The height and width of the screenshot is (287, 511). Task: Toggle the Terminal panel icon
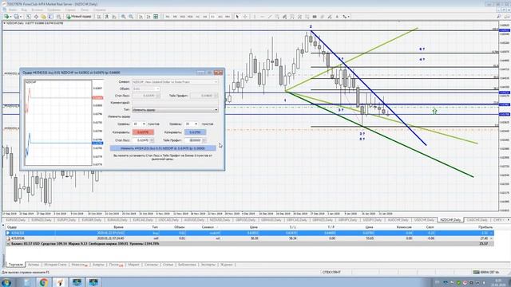[x=51, y=17]
